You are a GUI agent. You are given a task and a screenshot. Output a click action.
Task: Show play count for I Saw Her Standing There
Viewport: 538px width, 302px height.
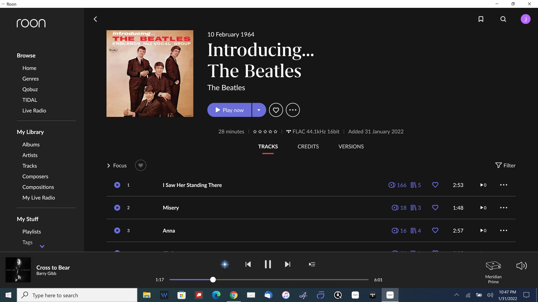click(483, 185)
